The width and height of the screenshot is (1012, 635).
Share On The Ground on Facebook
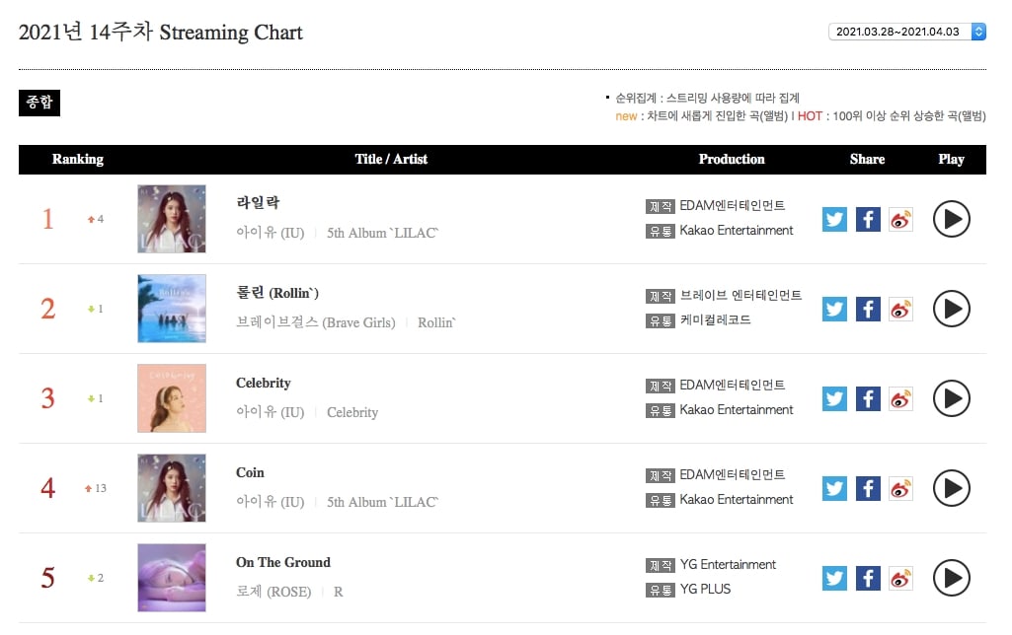pos(868,578)
